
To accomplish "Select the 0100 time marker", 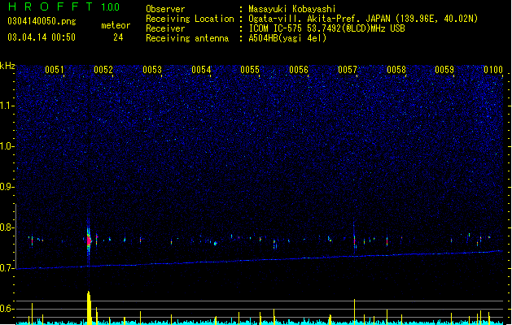I will tap(493, 70).
